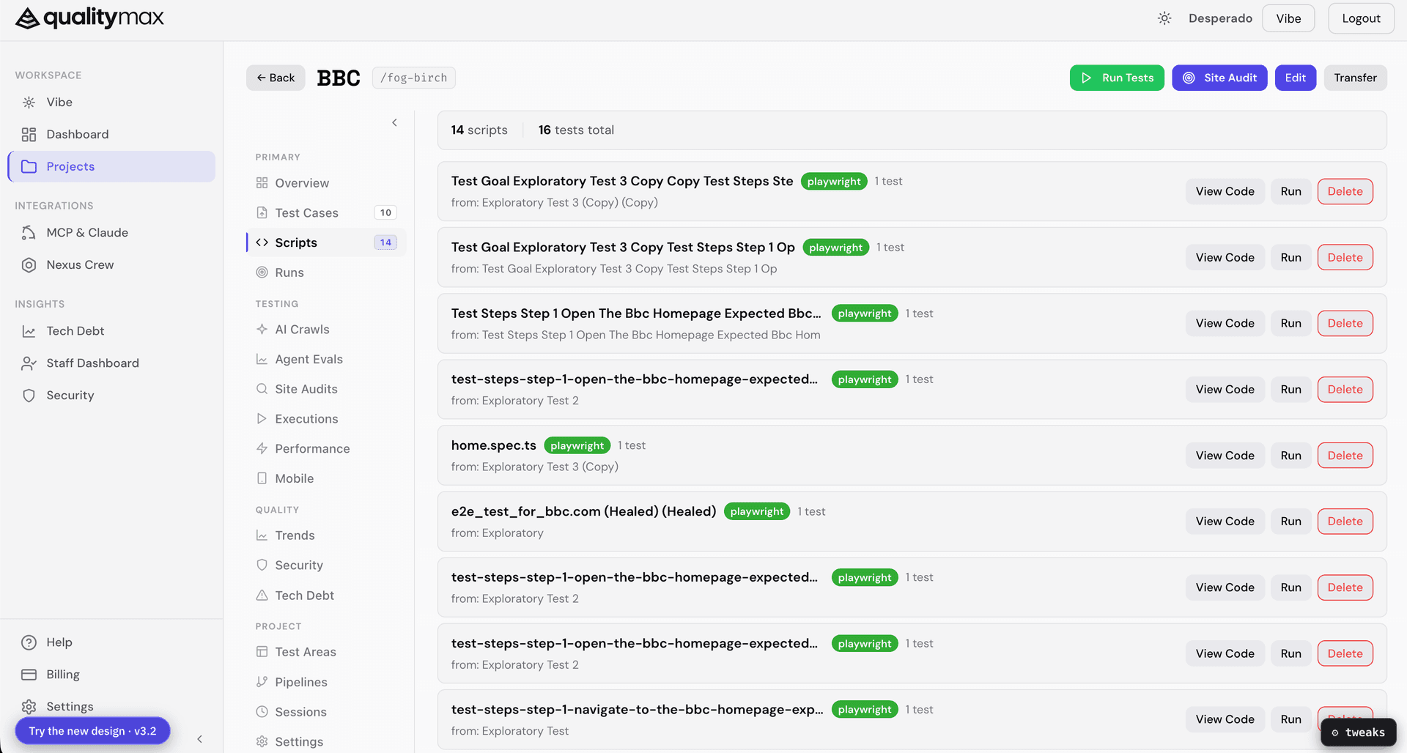Click the Performance lightning icon
This screenshot has height=753, width=1407.
[x=262, y=449]
